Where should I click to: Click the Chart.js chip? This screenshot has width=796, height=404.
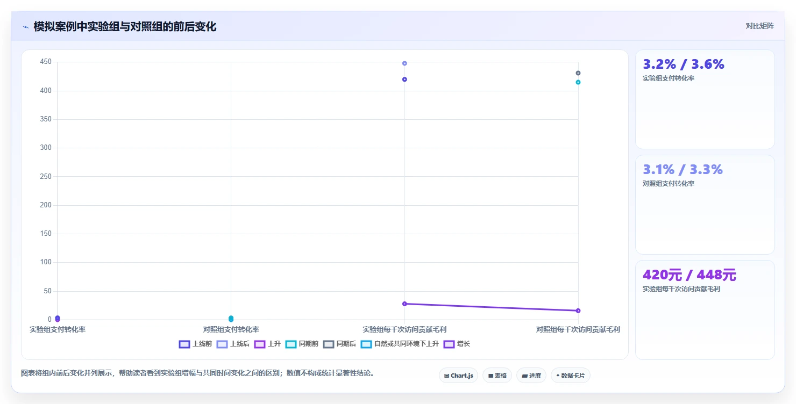(458, 376)
